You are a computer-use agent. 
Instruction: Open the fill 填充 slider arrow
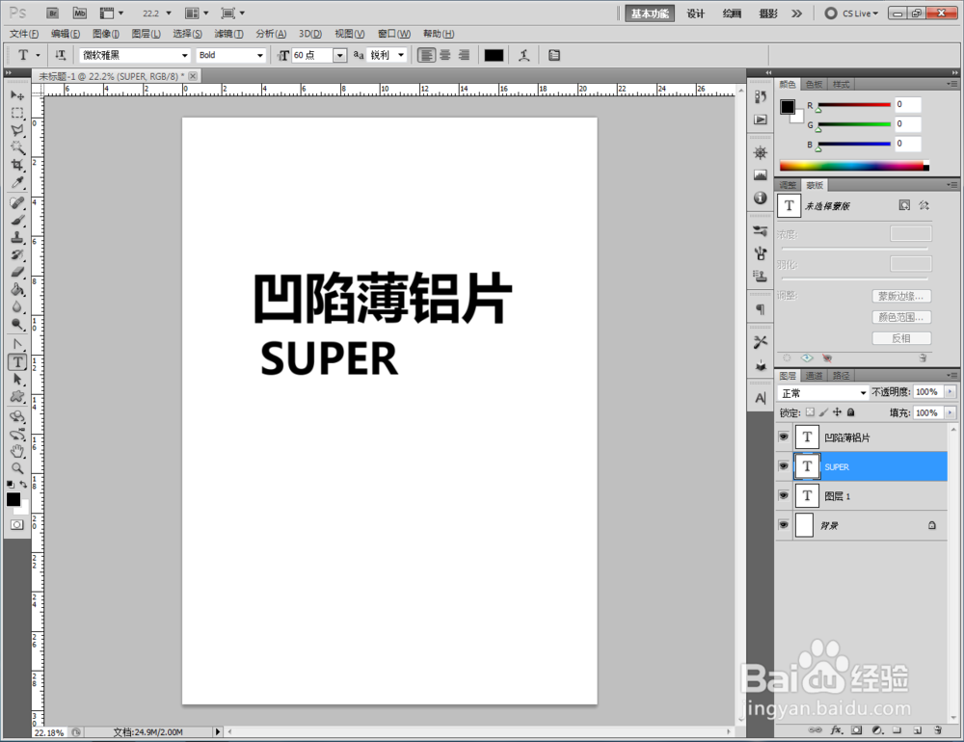click(x=951, y=412)
